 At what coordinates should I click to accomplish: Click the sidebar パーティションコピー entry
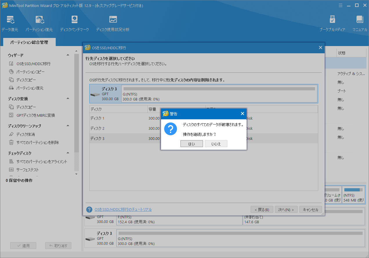[x=30, y=72]
